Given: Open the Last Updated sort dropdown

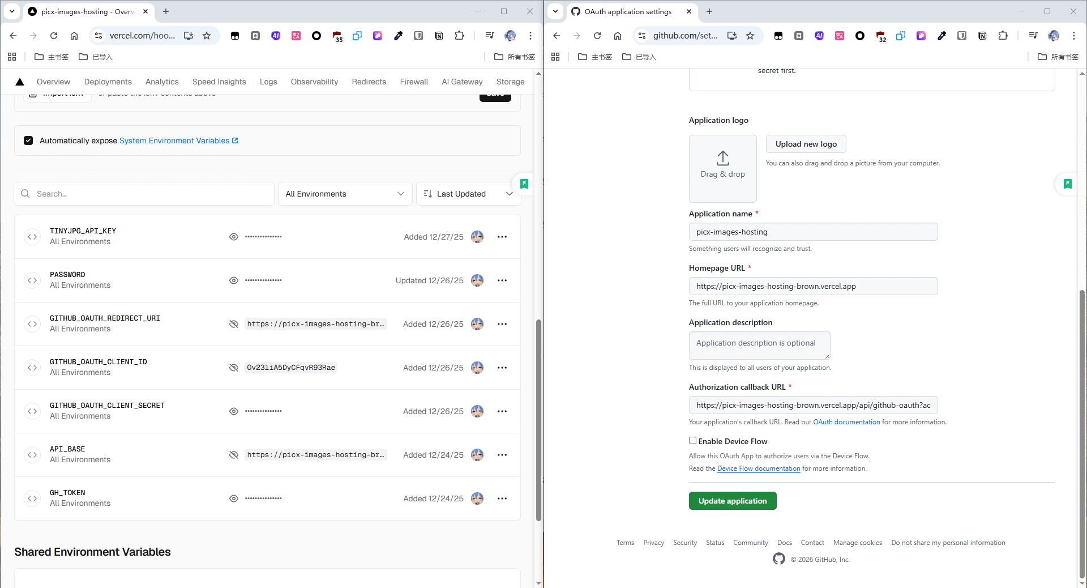Looking at the screenshot, I should pos(468,194).
